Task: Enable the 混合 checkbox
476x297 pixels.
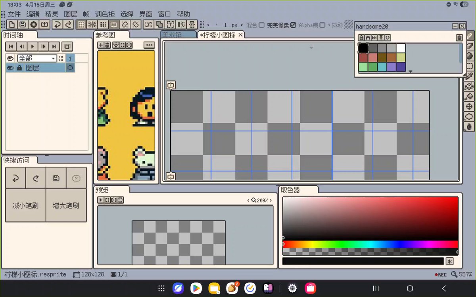Action: [x=261, y=25]
